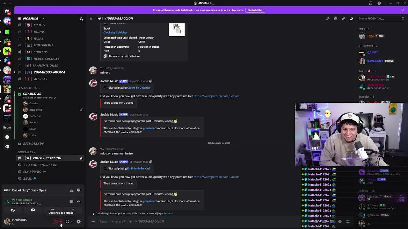Image resolution: width=408 pixels, height=229 pixels.
Task: Toggle the member list visibility icon
Action: (x=351, y=18)
